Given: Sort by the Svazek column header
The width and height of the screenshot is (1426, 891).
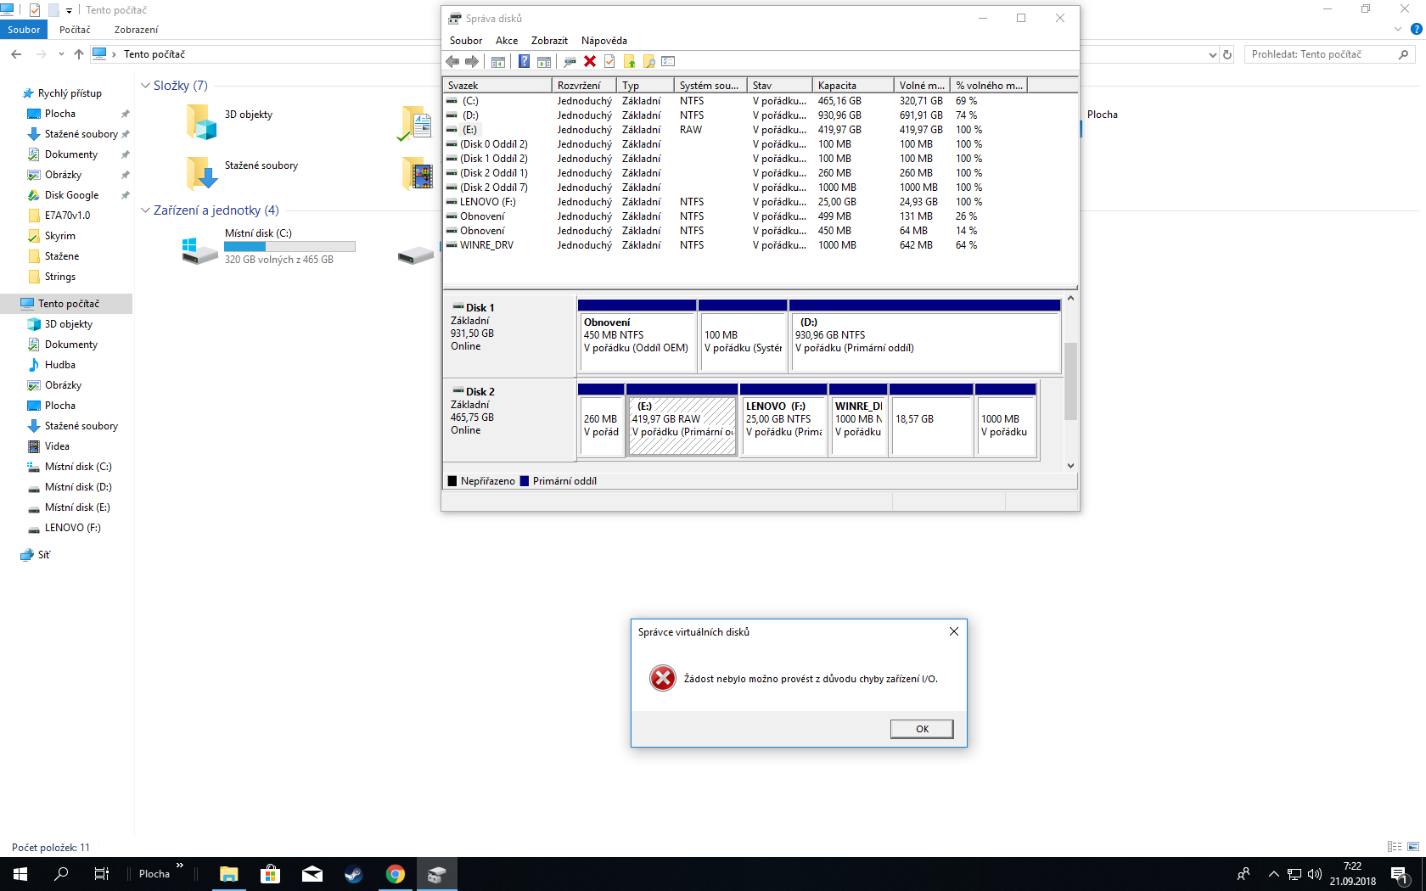Looking at the screenshot, I should point(497,85).
